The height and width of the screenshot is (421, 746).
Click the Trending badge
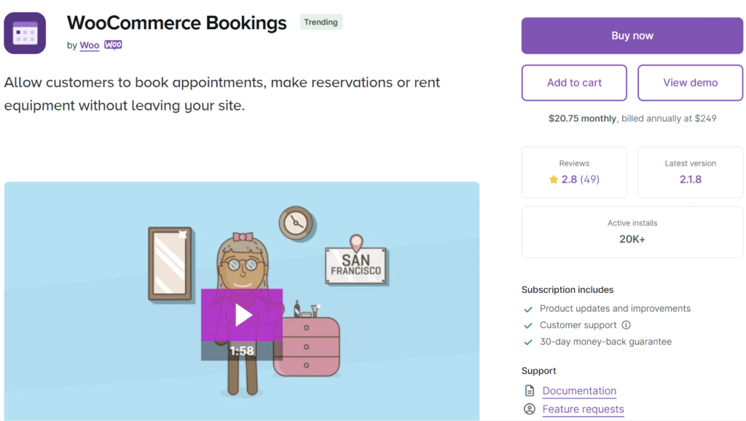pos(321,22)
